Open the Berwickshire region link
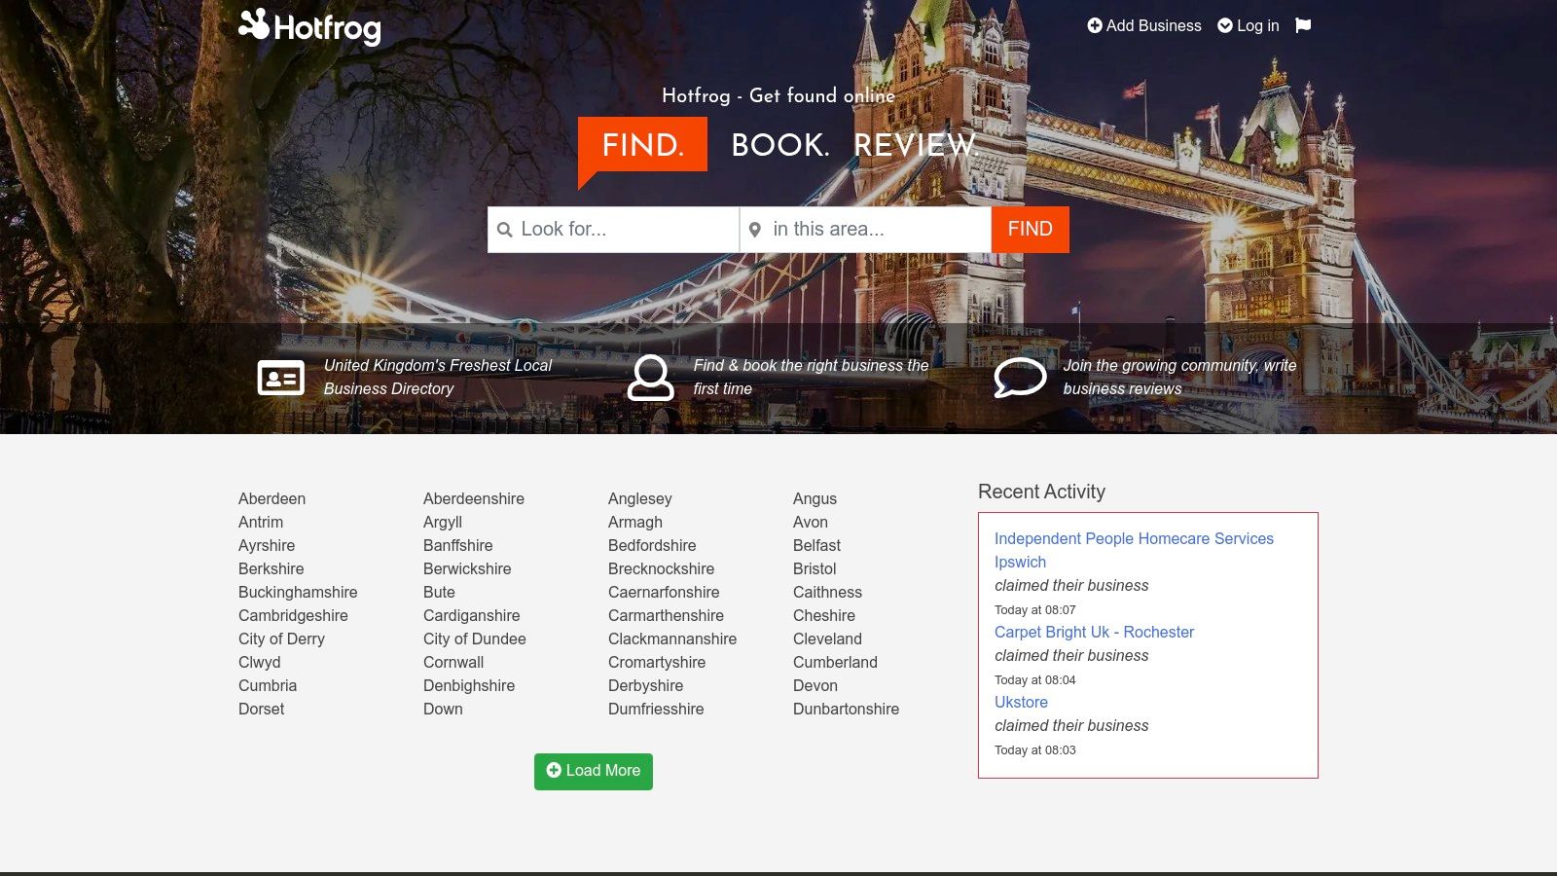The width and height of the screenshot is (1557, 876). [467, 568]
